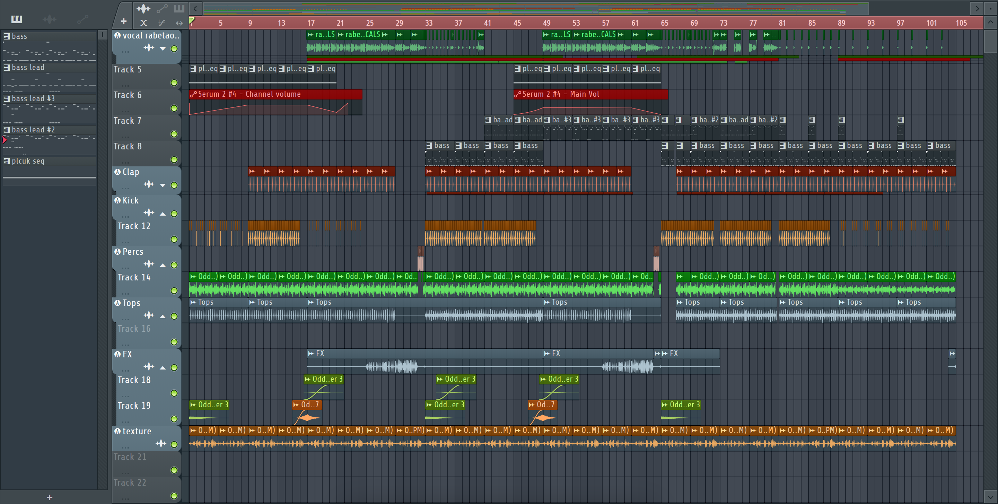Image resolution: width=998 pixels, height=504 pixels.
Task: Mute Track 7 with its green LED
Action: click(x=174, y=134)
